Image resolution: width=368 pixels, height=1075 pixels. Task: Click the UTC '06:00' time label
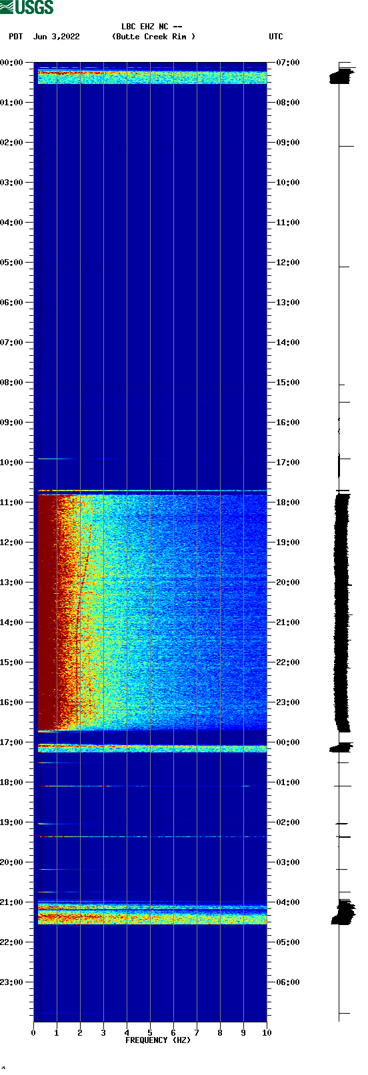(288, 982)
